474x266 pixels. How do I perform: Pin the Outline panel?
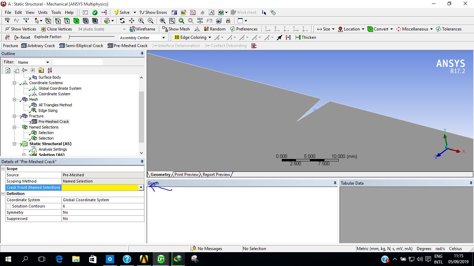(142, 54)
